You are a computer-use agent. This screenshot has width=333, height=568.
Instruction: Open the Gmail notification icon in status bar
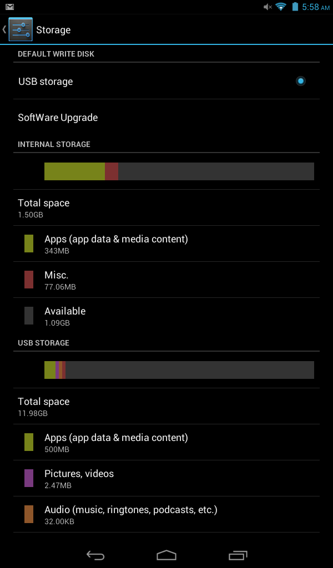tap(10, 7)
